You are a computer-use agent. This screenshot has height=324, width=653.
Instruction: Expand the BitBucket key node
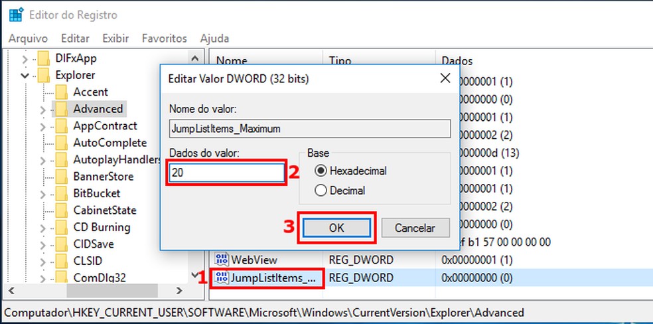coord(42,194)
